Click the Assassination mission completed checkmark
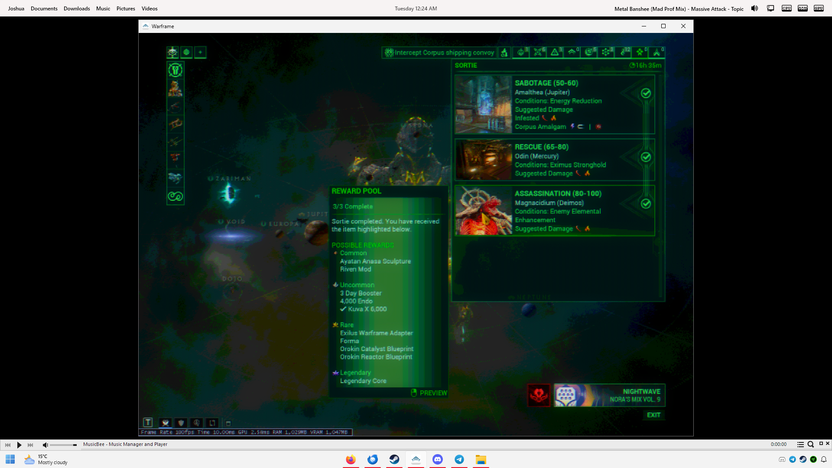This screenshot has height=468, width=832. point(646,204)
